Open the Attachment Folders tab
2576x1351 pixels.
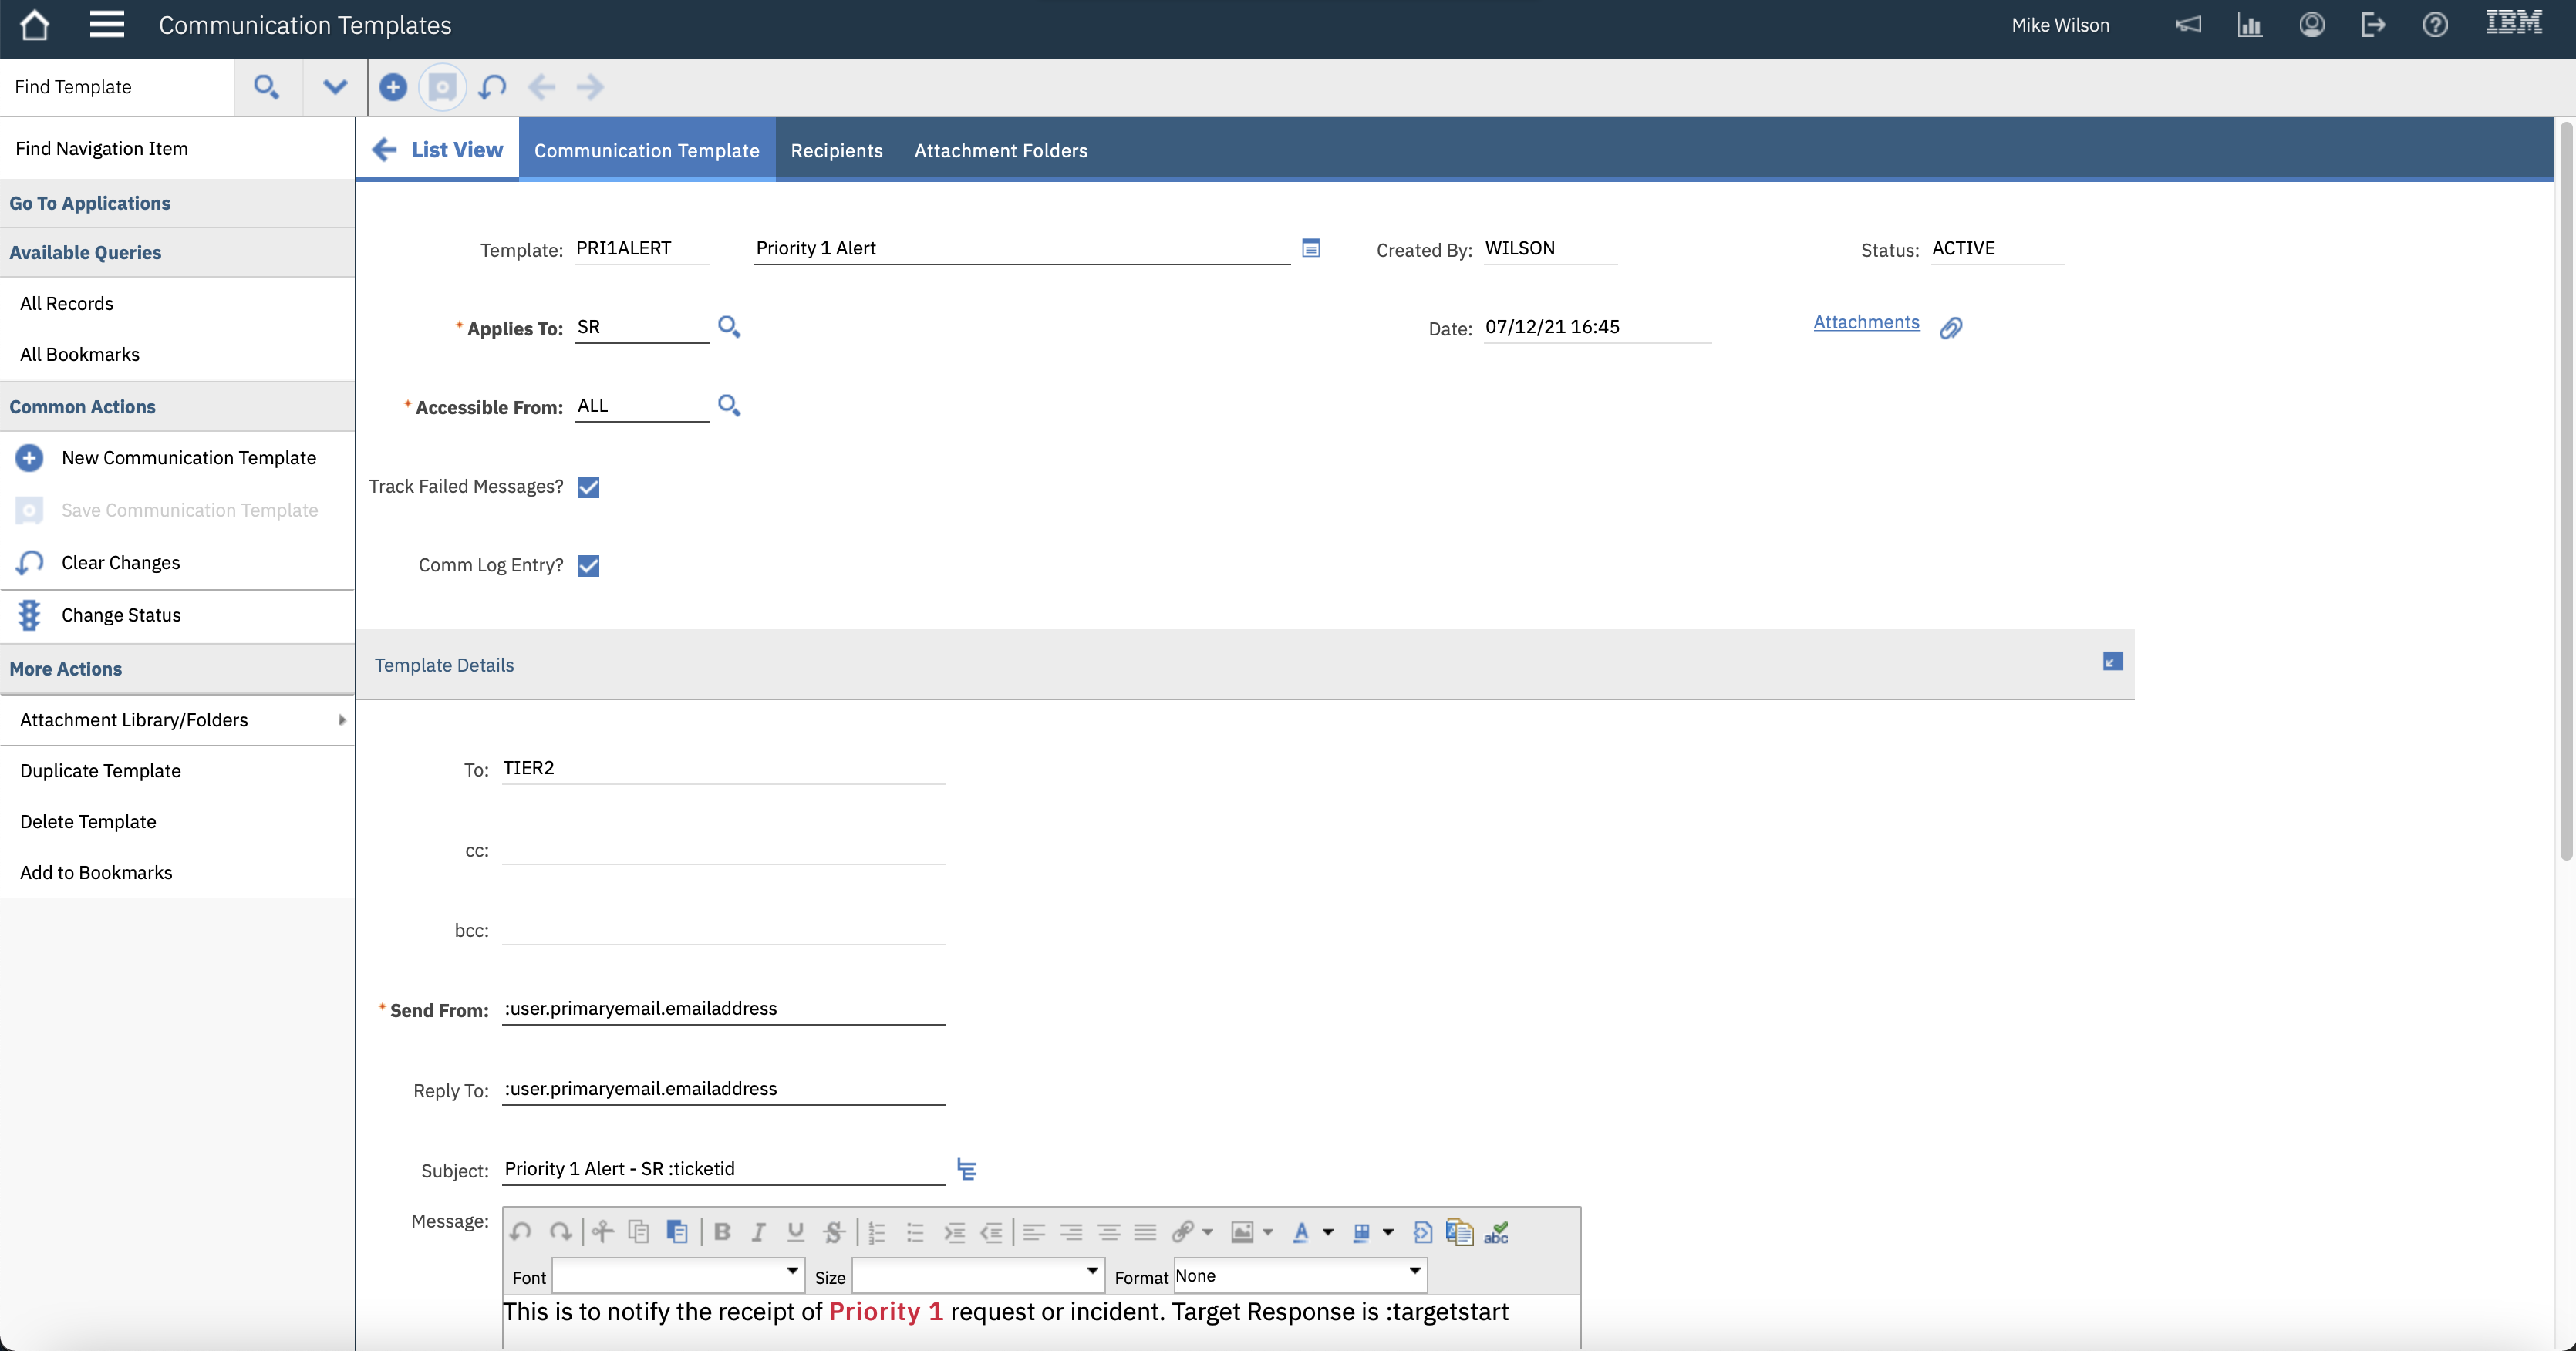click(x=1000, y=150)
